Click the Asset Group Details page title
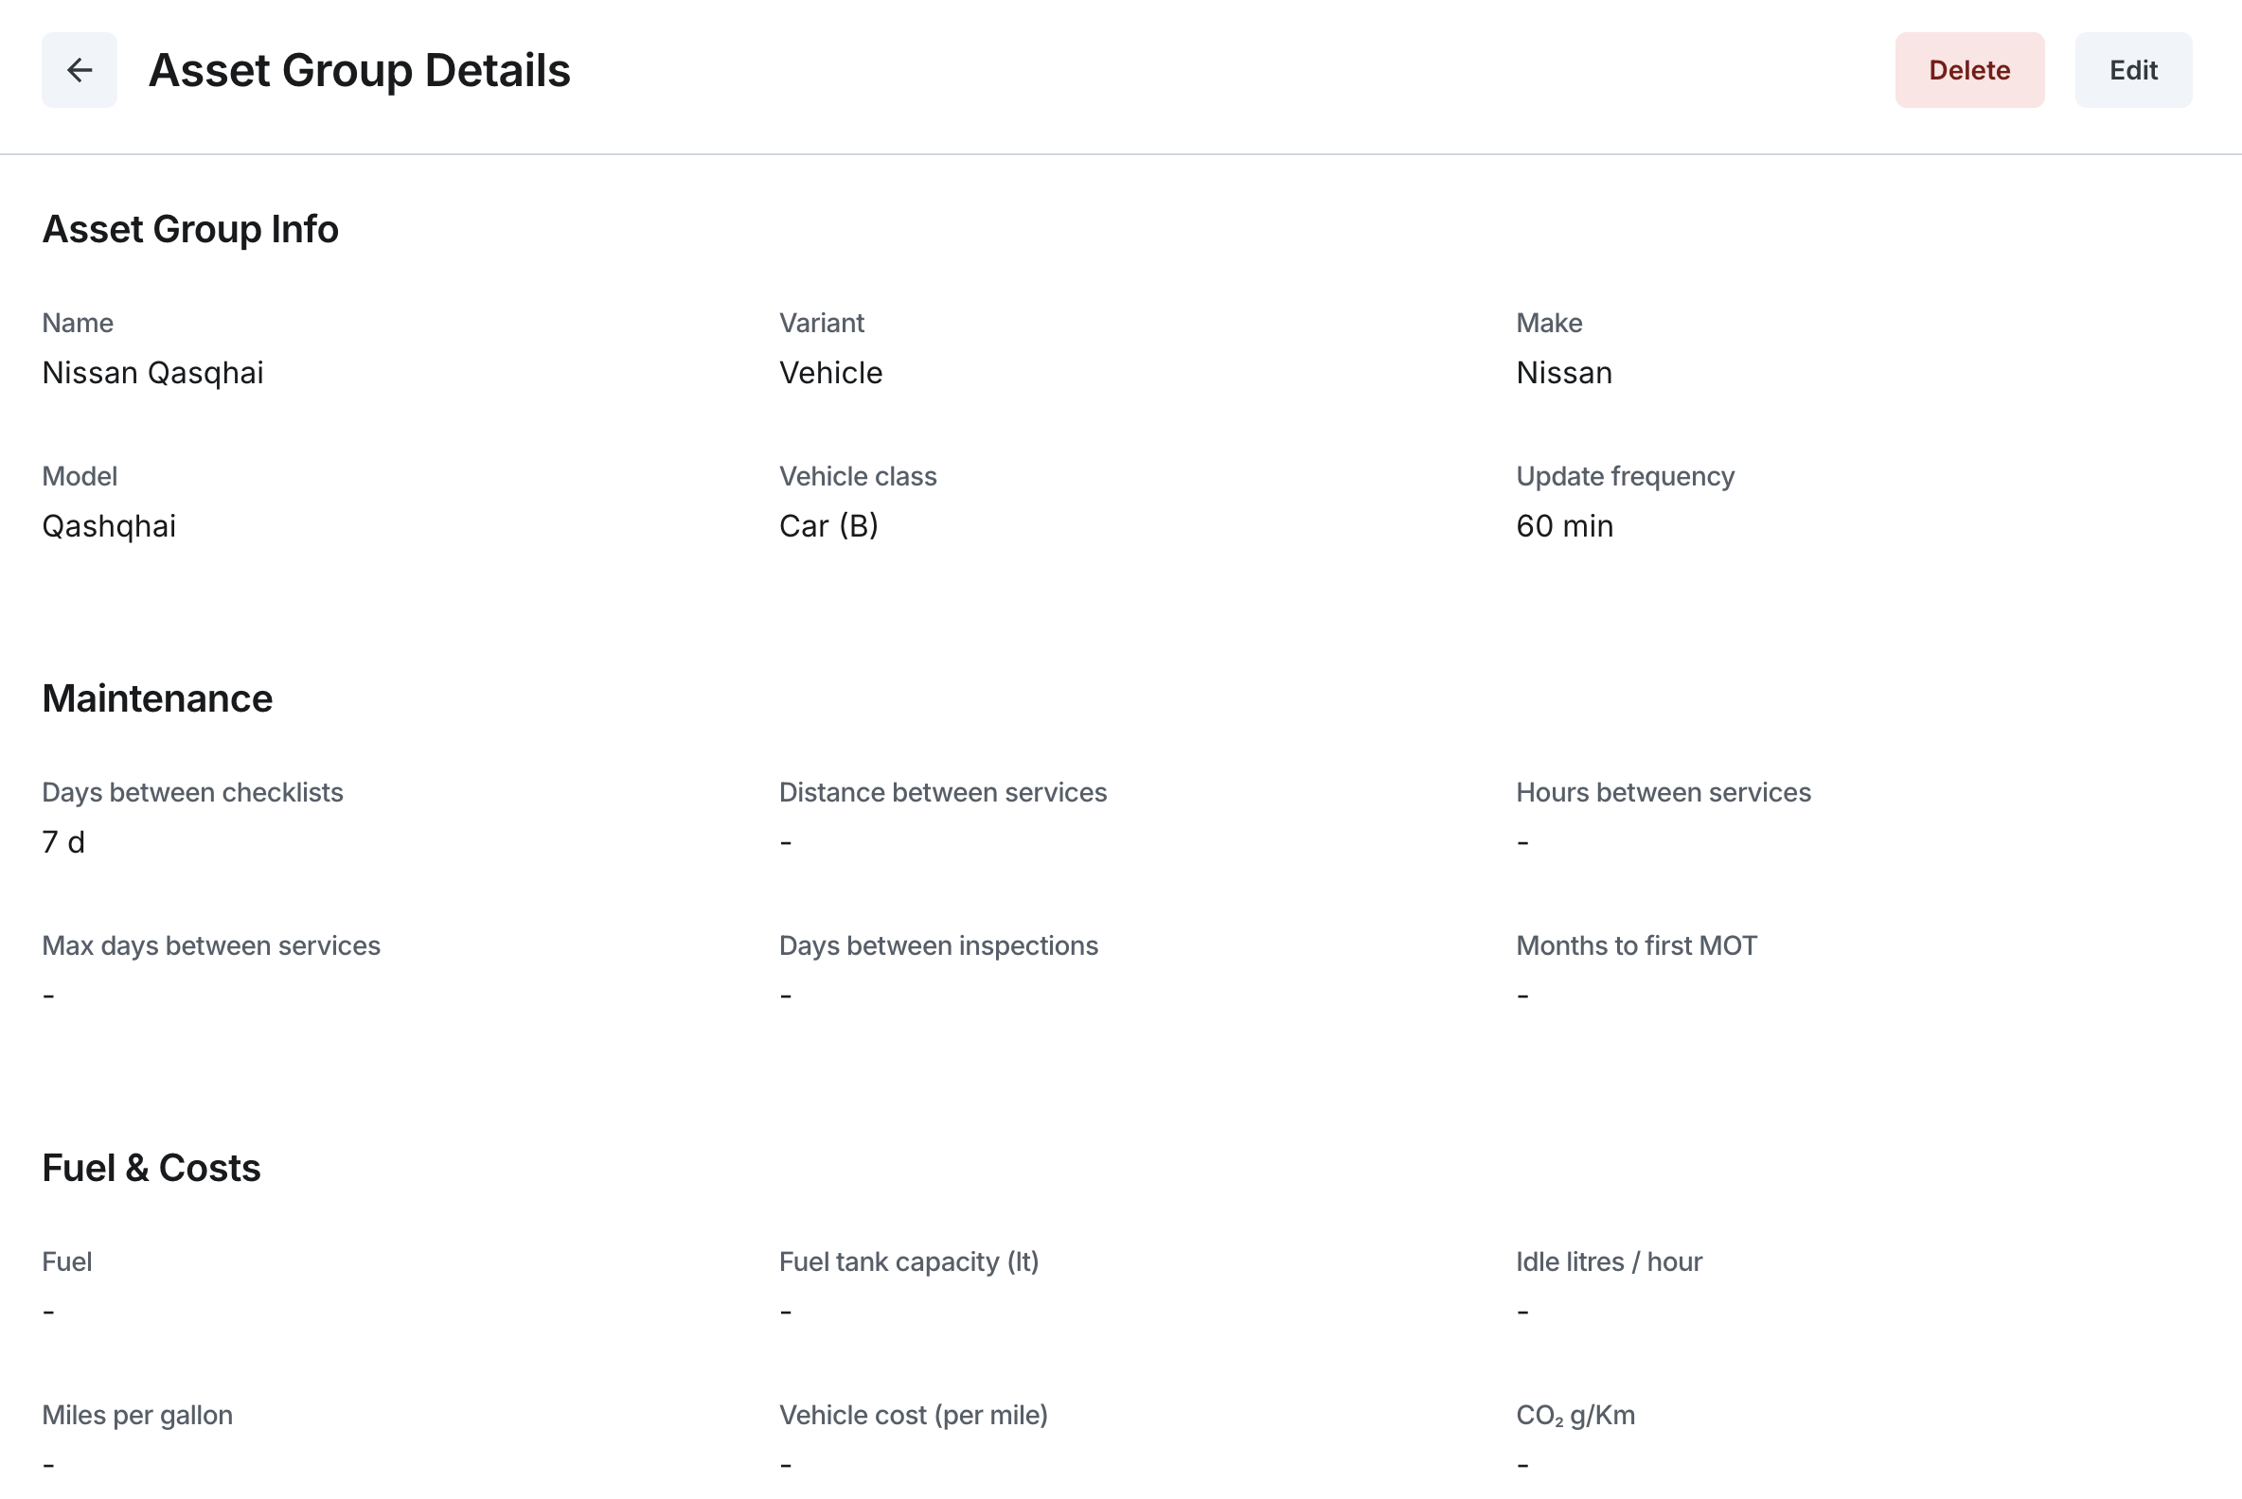 [359, 70]
